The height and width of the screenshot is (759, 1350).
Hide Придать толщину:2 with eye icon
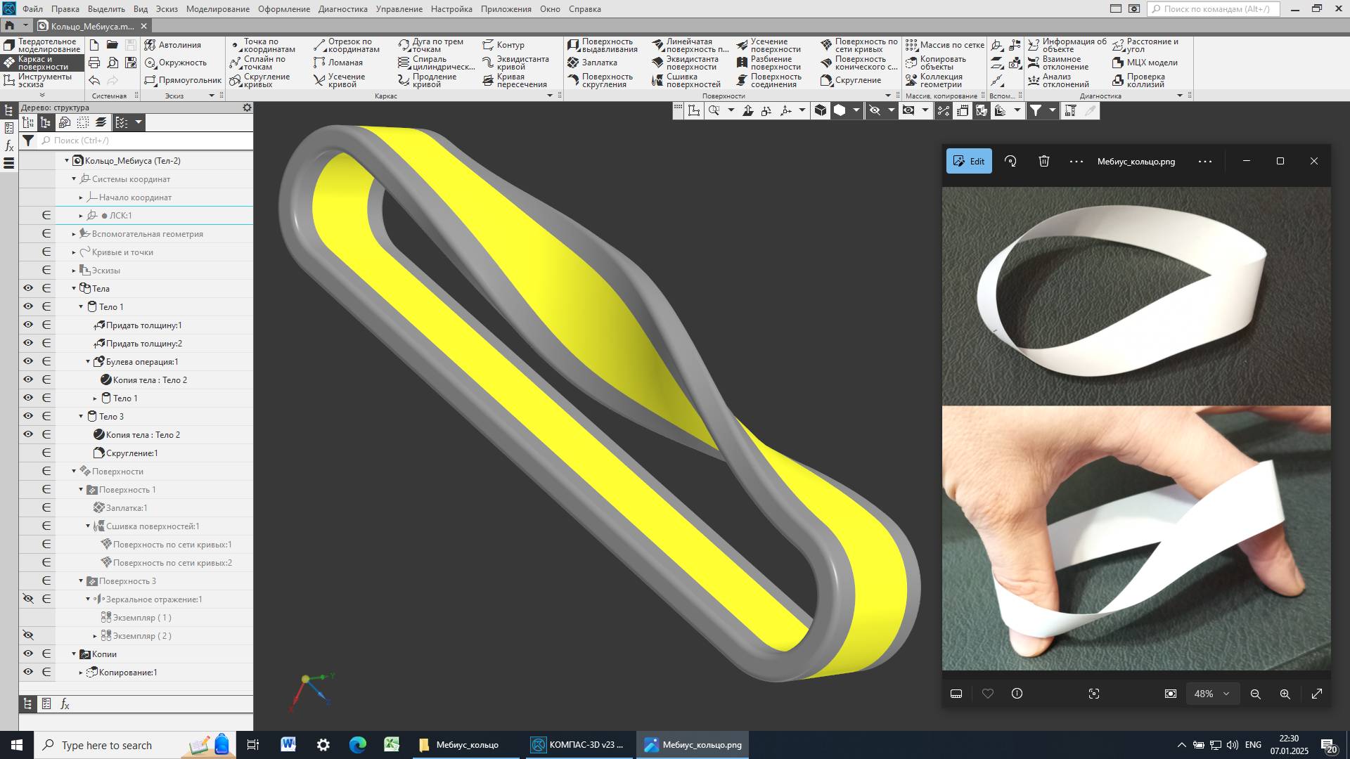pyautogui.click(x=28, y=343)
